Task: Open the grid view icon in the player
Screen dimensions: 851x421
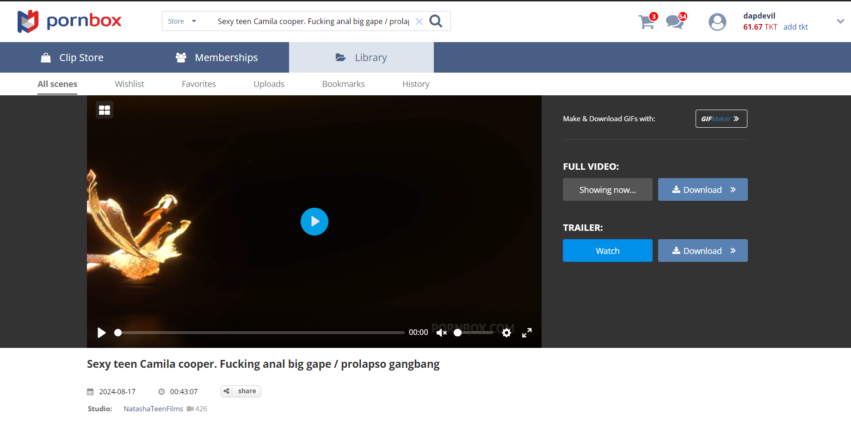Action: click(x=105, y=110)
